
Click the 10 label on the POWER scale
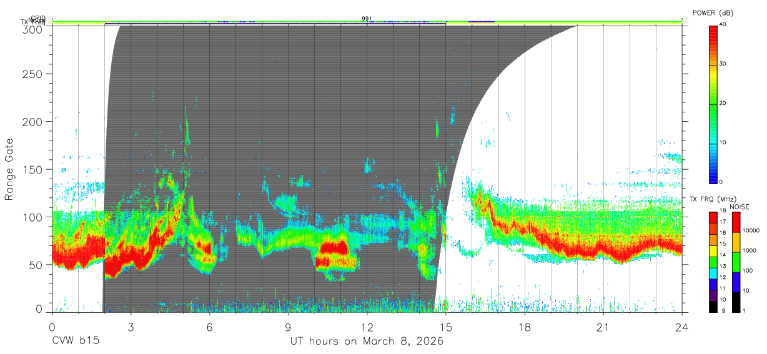click(x=723, y=142)
